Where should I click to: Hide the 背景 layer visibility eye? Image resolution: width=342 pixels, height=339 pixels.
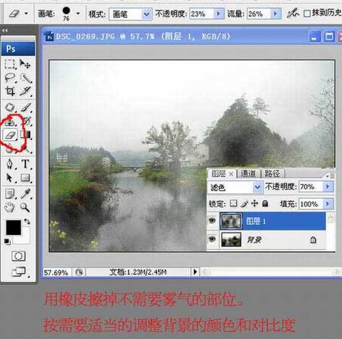pyautogui.click(x=212, y=239)
